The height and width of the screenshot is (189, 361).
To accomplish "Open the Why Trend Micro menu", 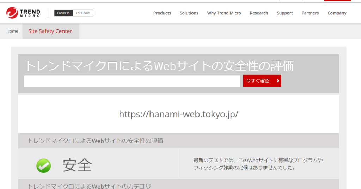I will [224, 13].
